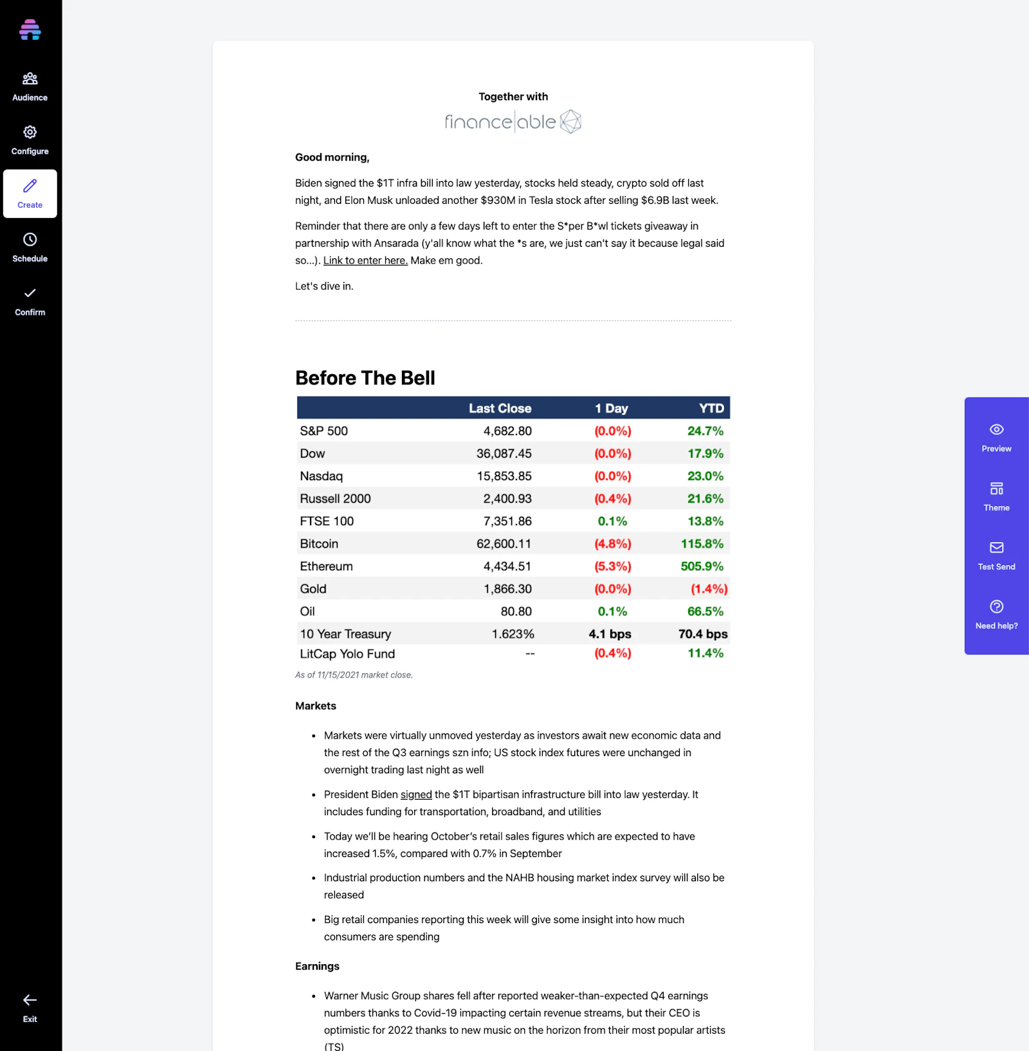Click the app logo in sidebar
This screenshot has height=1051, width=1029.
(x=30, y=30)
